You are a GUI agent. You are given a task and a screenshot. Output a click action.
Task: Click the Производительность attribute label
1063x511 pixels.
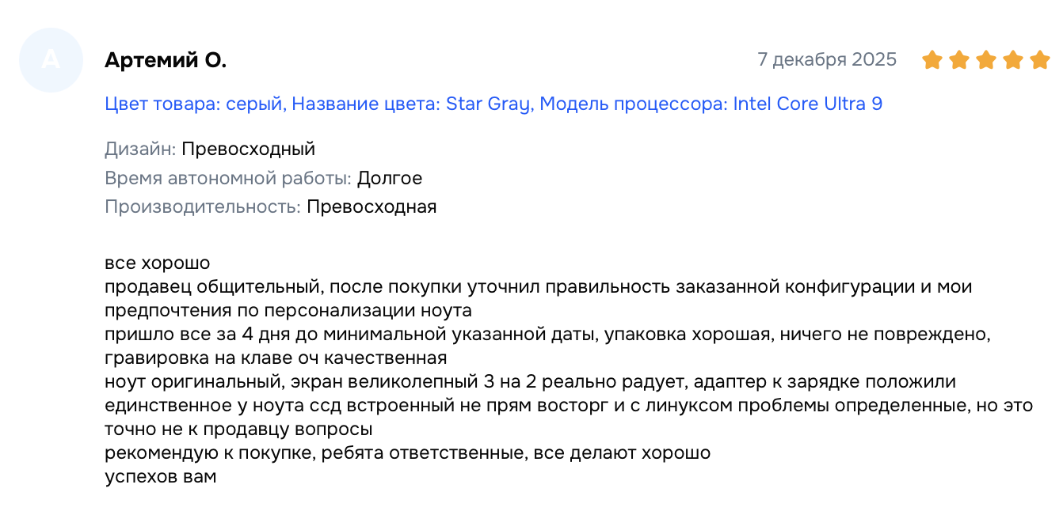pos(202,207)
